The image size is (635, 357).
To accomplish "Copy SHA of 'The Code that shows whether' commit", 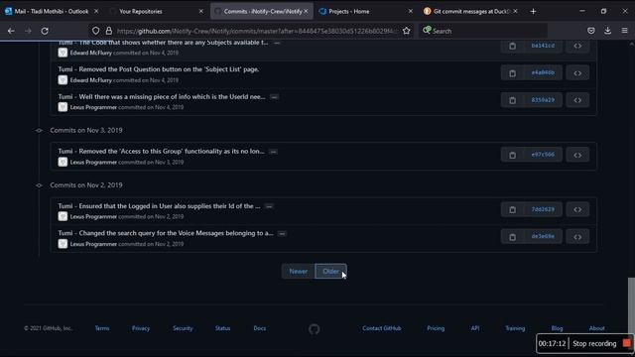I will pos(512,47).
